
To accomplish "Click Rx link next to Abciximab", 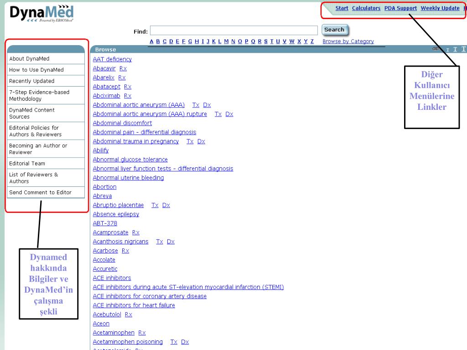I will click(128, 96).
